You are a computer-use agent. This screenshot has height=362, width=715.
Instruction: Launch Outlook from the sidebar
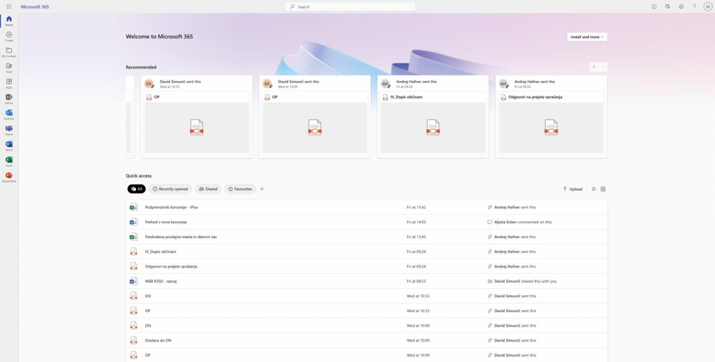coord(9,114)
